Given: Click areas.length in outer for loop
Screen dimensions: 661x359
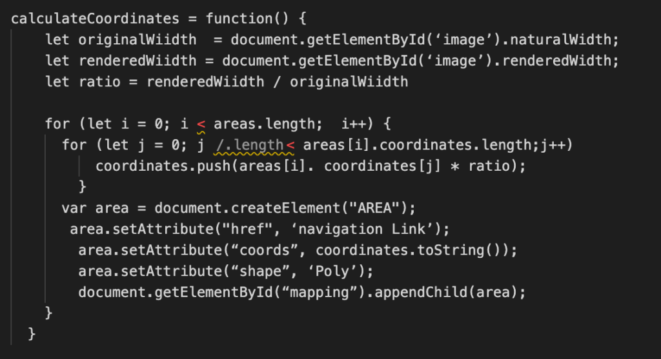Looking at the screenshot, I should click(264, 124).
